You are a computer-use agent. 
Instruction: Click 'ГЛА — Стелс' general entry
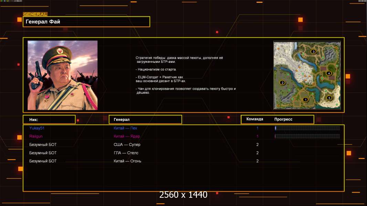(x=126, y=153)
